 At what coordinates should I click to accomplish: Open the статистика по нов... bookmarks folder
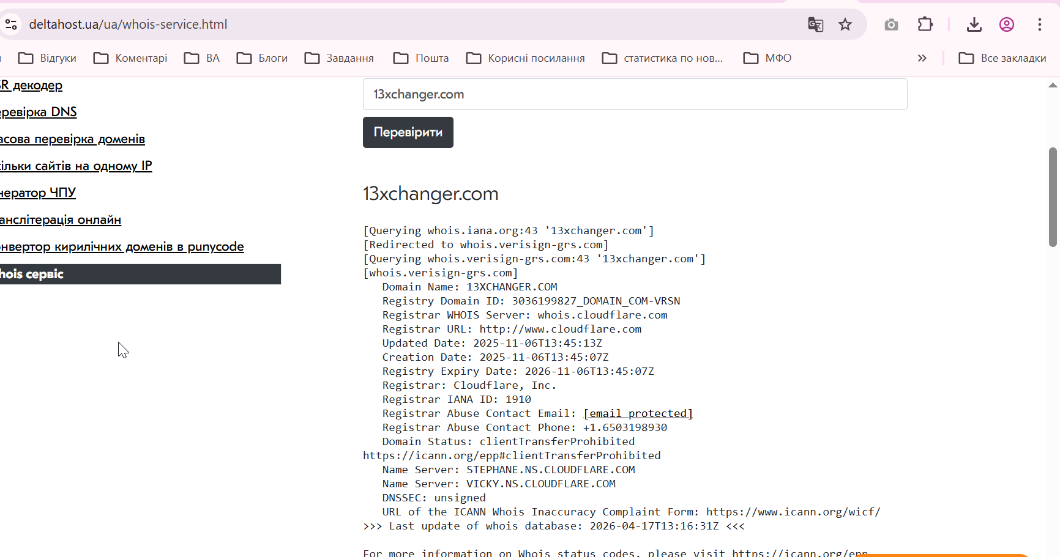(663, 58)
